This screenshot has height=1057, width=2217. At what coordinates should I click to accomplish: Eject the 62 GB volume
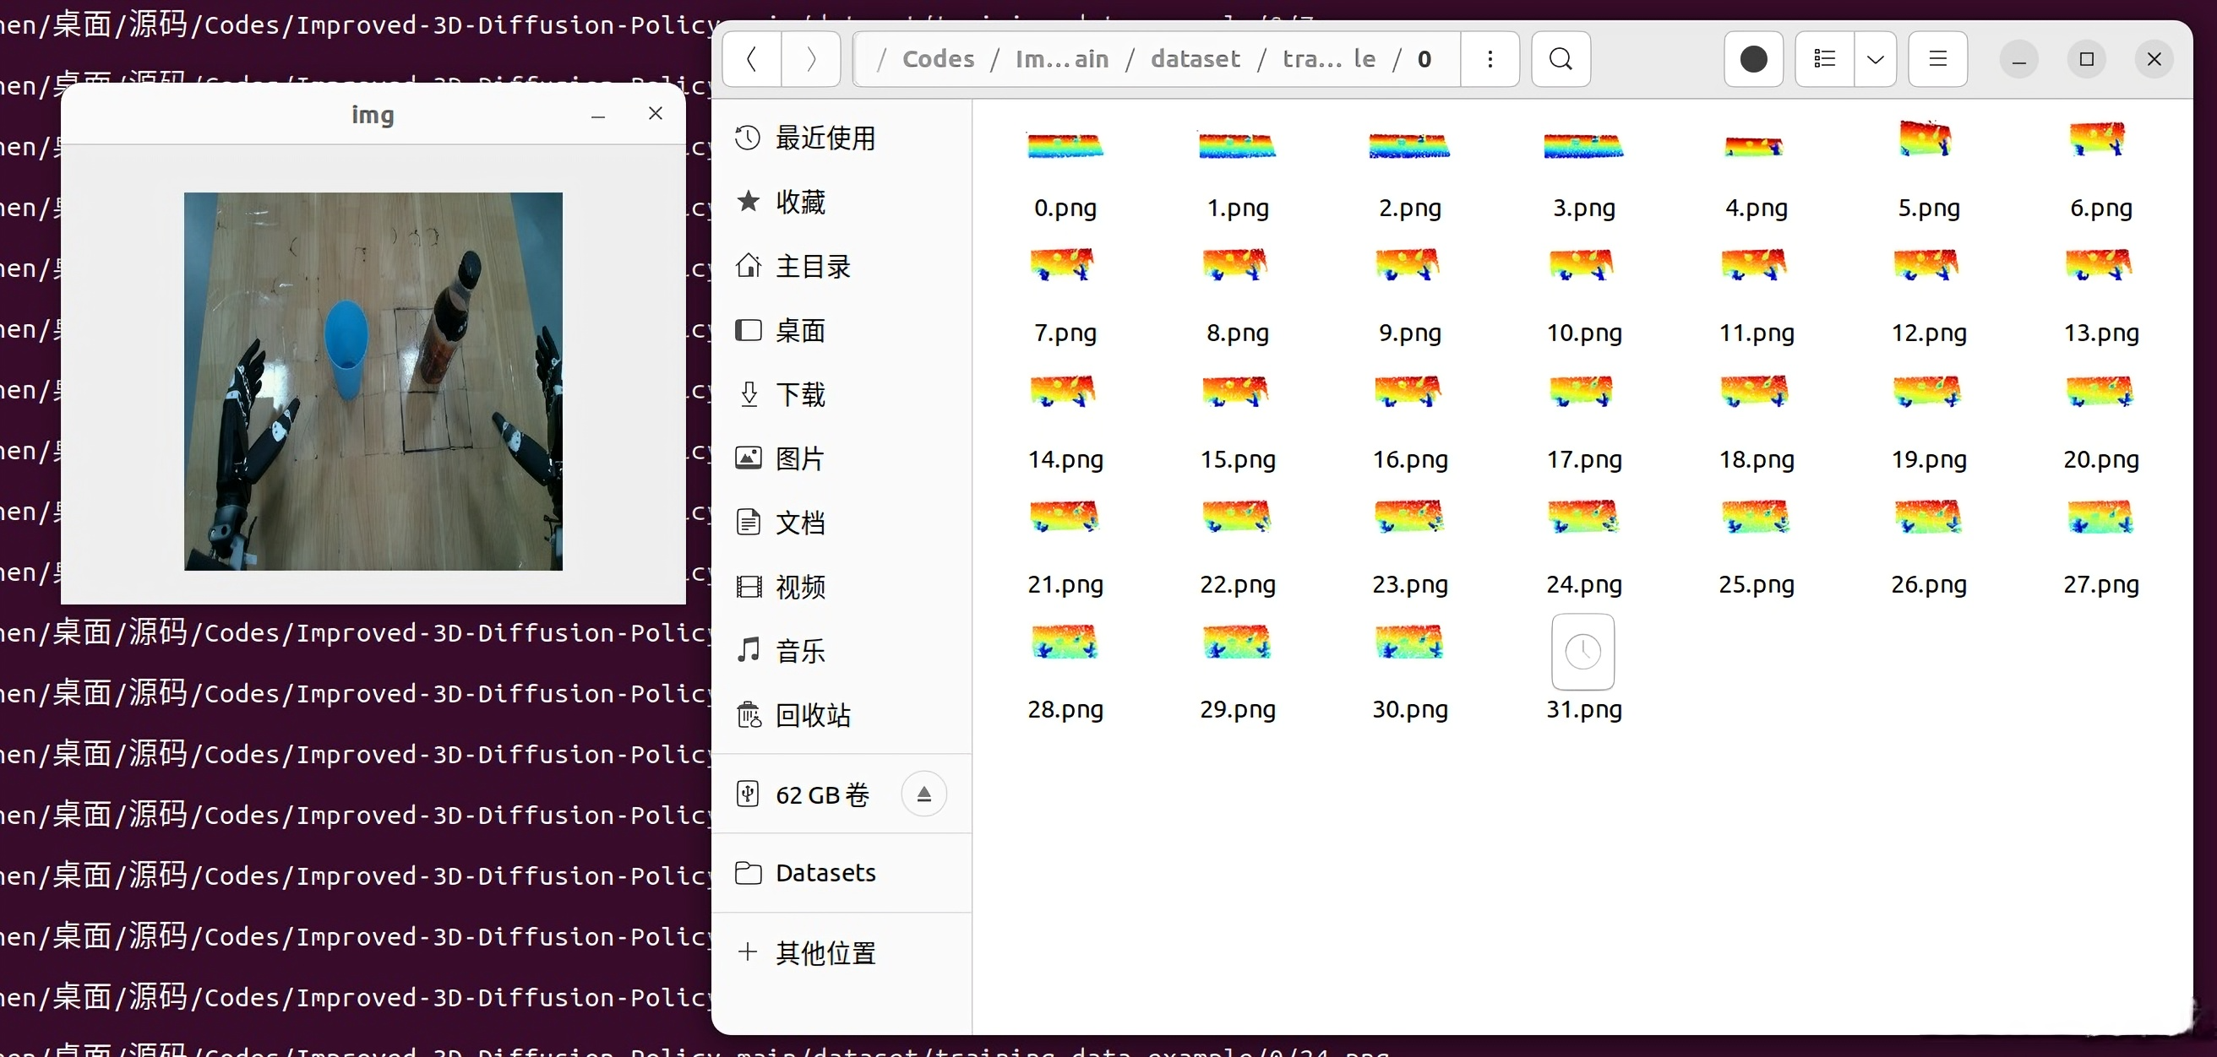[x=923, y=794]
